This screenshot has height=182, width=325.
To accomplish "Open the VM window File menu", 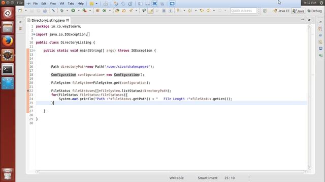I will 36,4.
